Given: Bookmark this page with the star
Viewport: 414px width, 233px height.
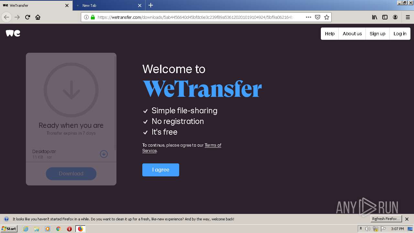Looking at the screenshot, I should coord(327,17).
